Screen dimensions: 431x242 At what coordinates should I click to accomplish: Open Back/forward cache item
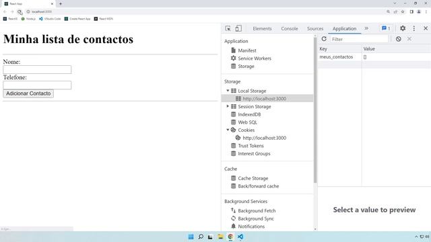(255, 186)
